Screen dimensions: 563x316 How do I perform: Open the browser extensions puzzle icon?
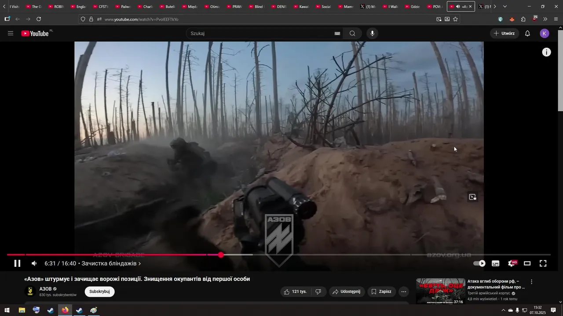coord(523,19)
